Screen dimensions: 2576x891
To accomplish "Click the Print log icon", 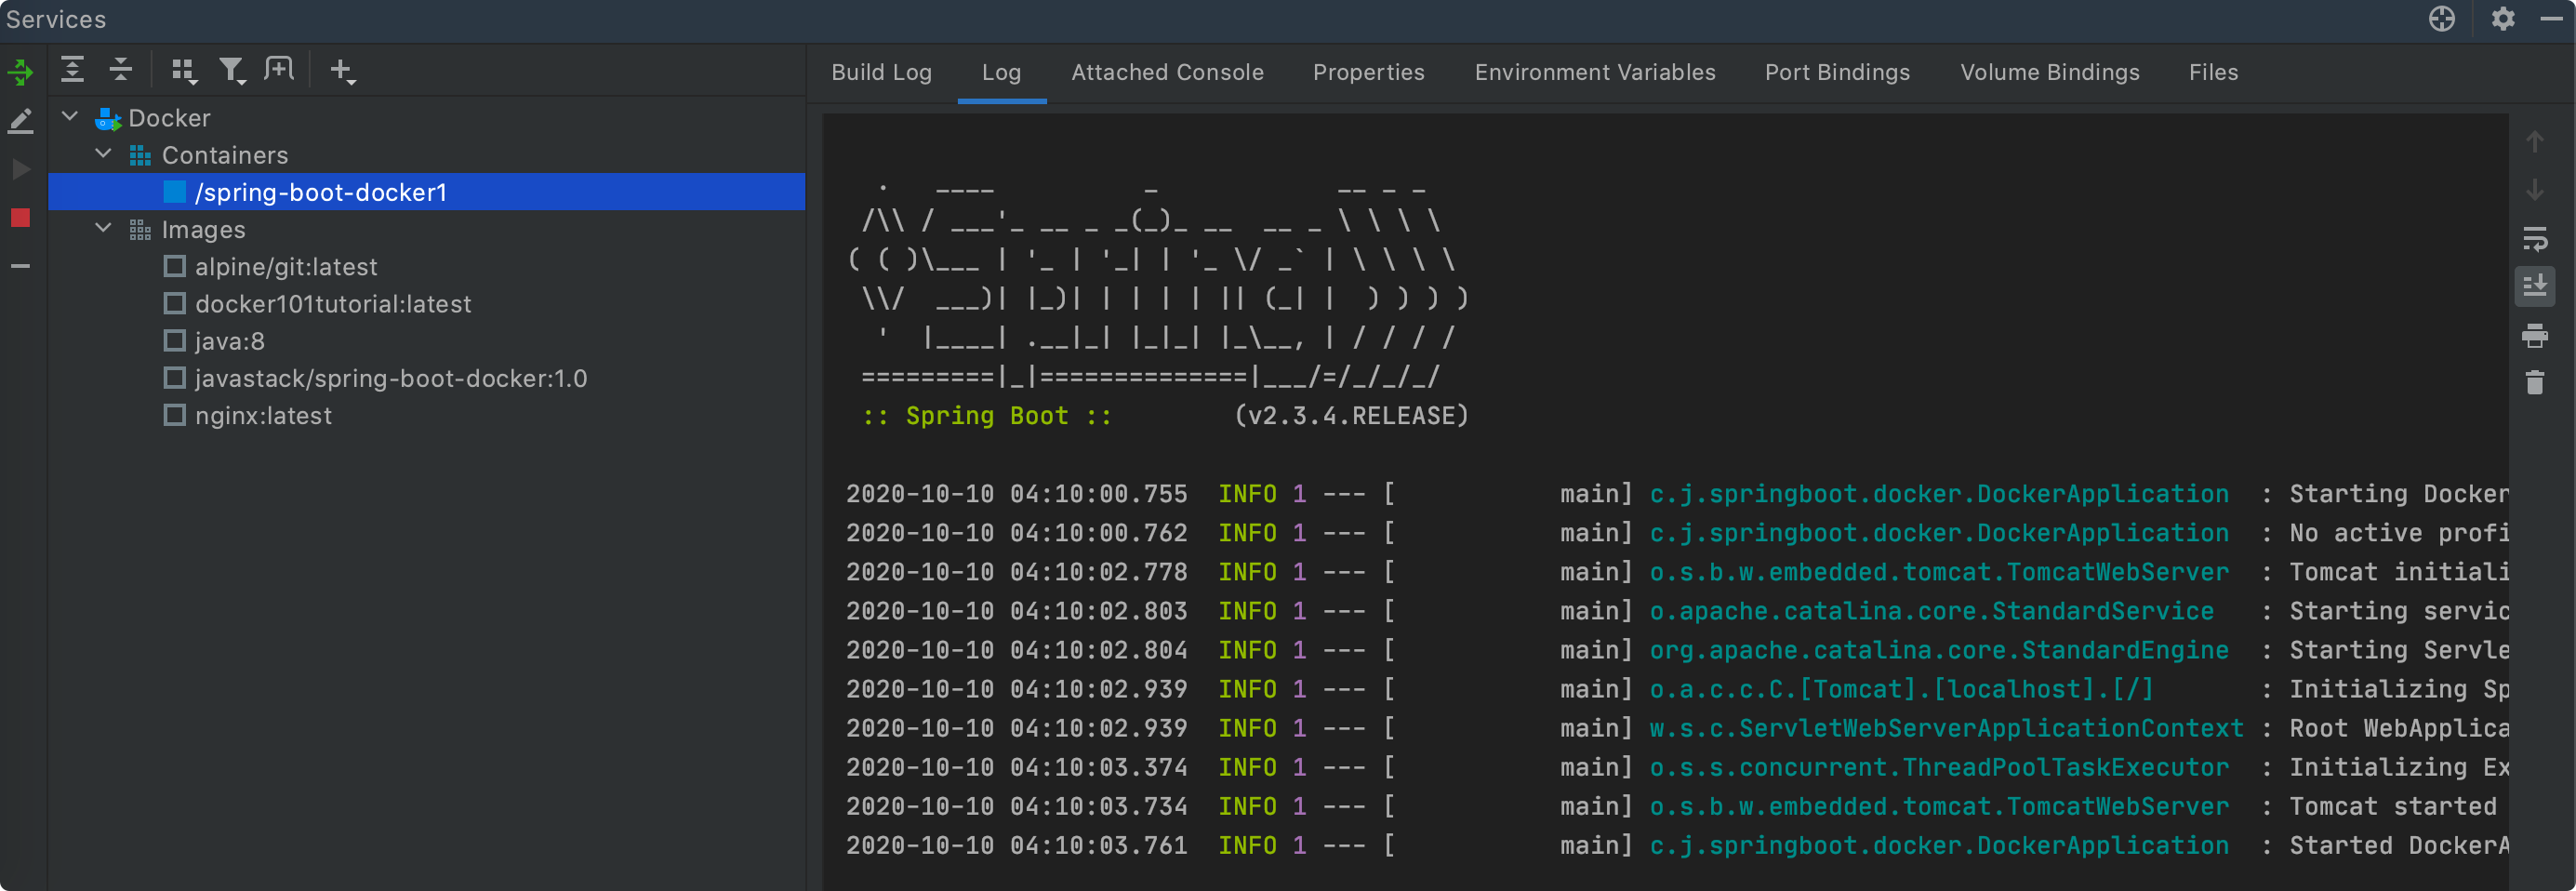I will tap(2535, 335).
